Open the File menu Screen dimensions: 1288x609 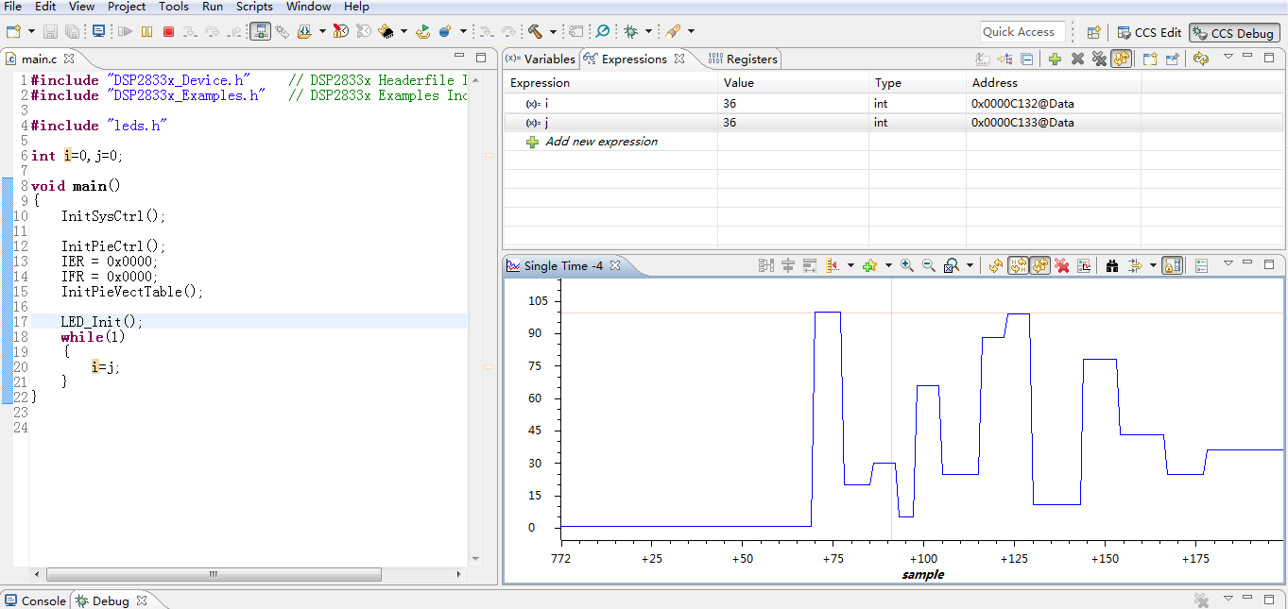pos(13,7)
